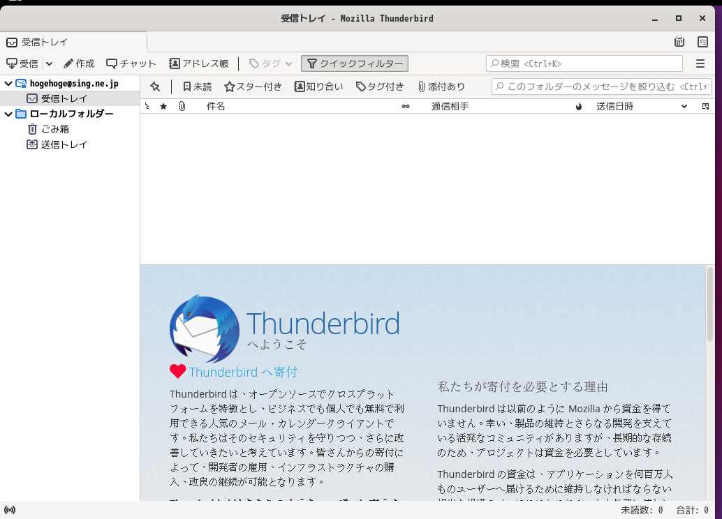Click the 送信トレイ outbox icon
The height and width of the screenshot is (519, 722).
[x=32, y=144]
